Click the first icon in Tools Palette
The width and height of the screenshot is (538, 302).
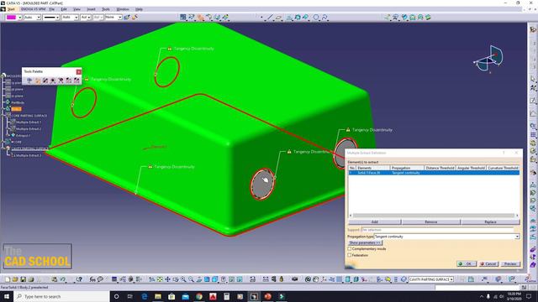pos(29,81)
